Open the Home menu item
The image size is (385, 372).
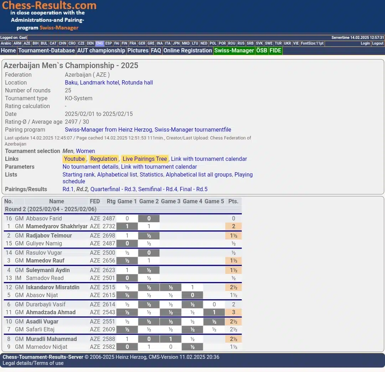tap(8, 51)
